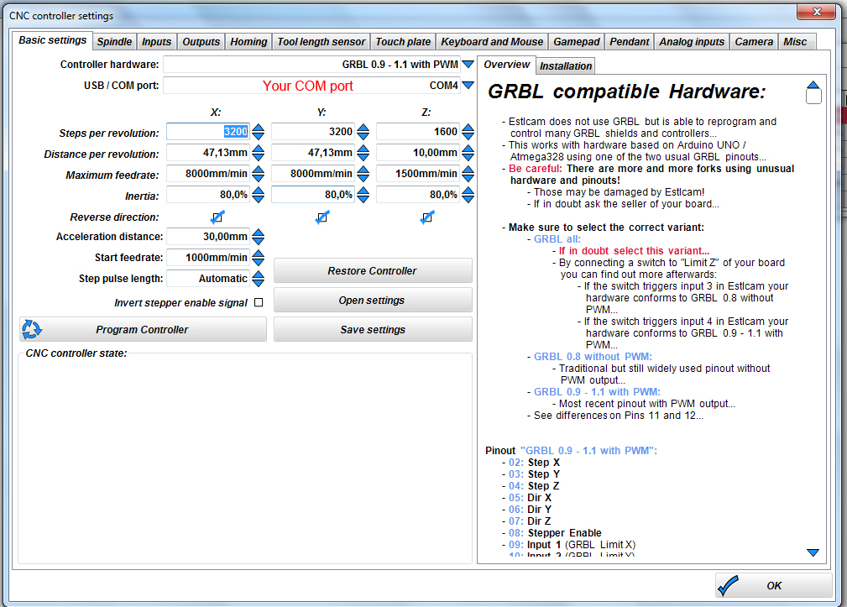This screenshot has width=847, height=607.
Task: Increase Y inertia using the up arrow
Action: (x=363, y=191)
